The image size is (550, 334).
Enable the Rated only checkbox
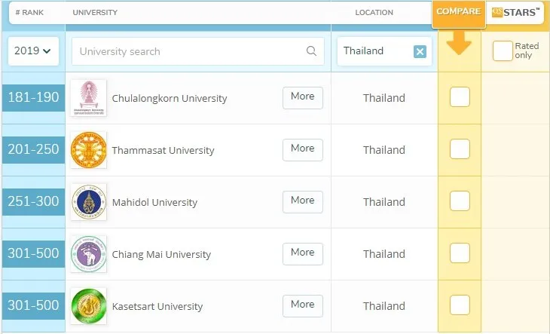(503, 51)
